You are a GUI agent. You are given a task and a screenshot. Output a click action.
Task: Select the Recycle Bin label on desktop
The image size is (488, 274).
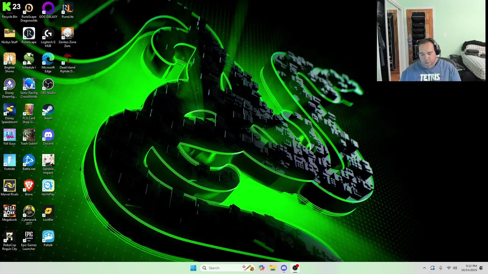click(10, 17)
